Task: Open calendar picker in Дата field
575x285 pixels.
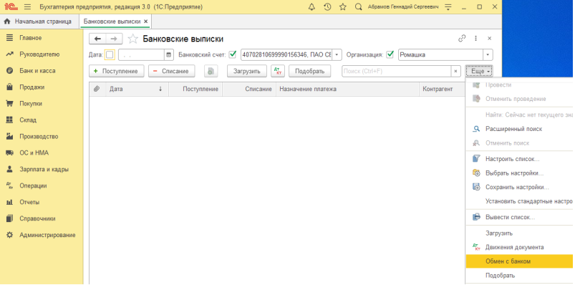Action: coord(168,55)
